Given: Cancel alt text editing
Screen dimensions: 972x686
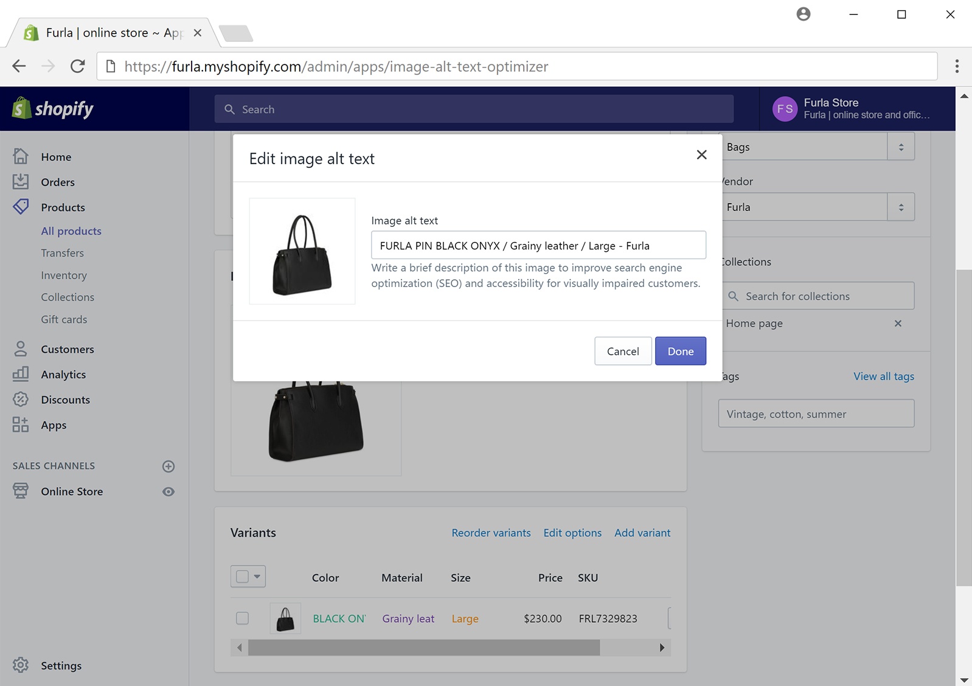Looking at the screenshot, I should coord(623,351).
